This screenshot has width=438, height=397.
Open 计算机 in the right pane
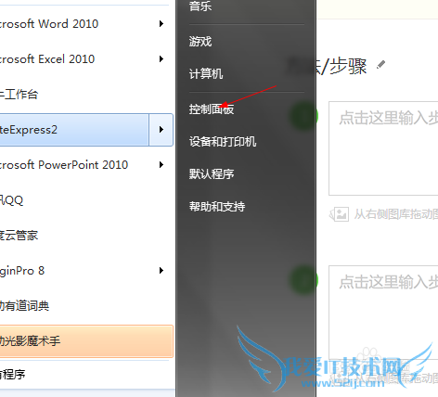coord(206,74)
